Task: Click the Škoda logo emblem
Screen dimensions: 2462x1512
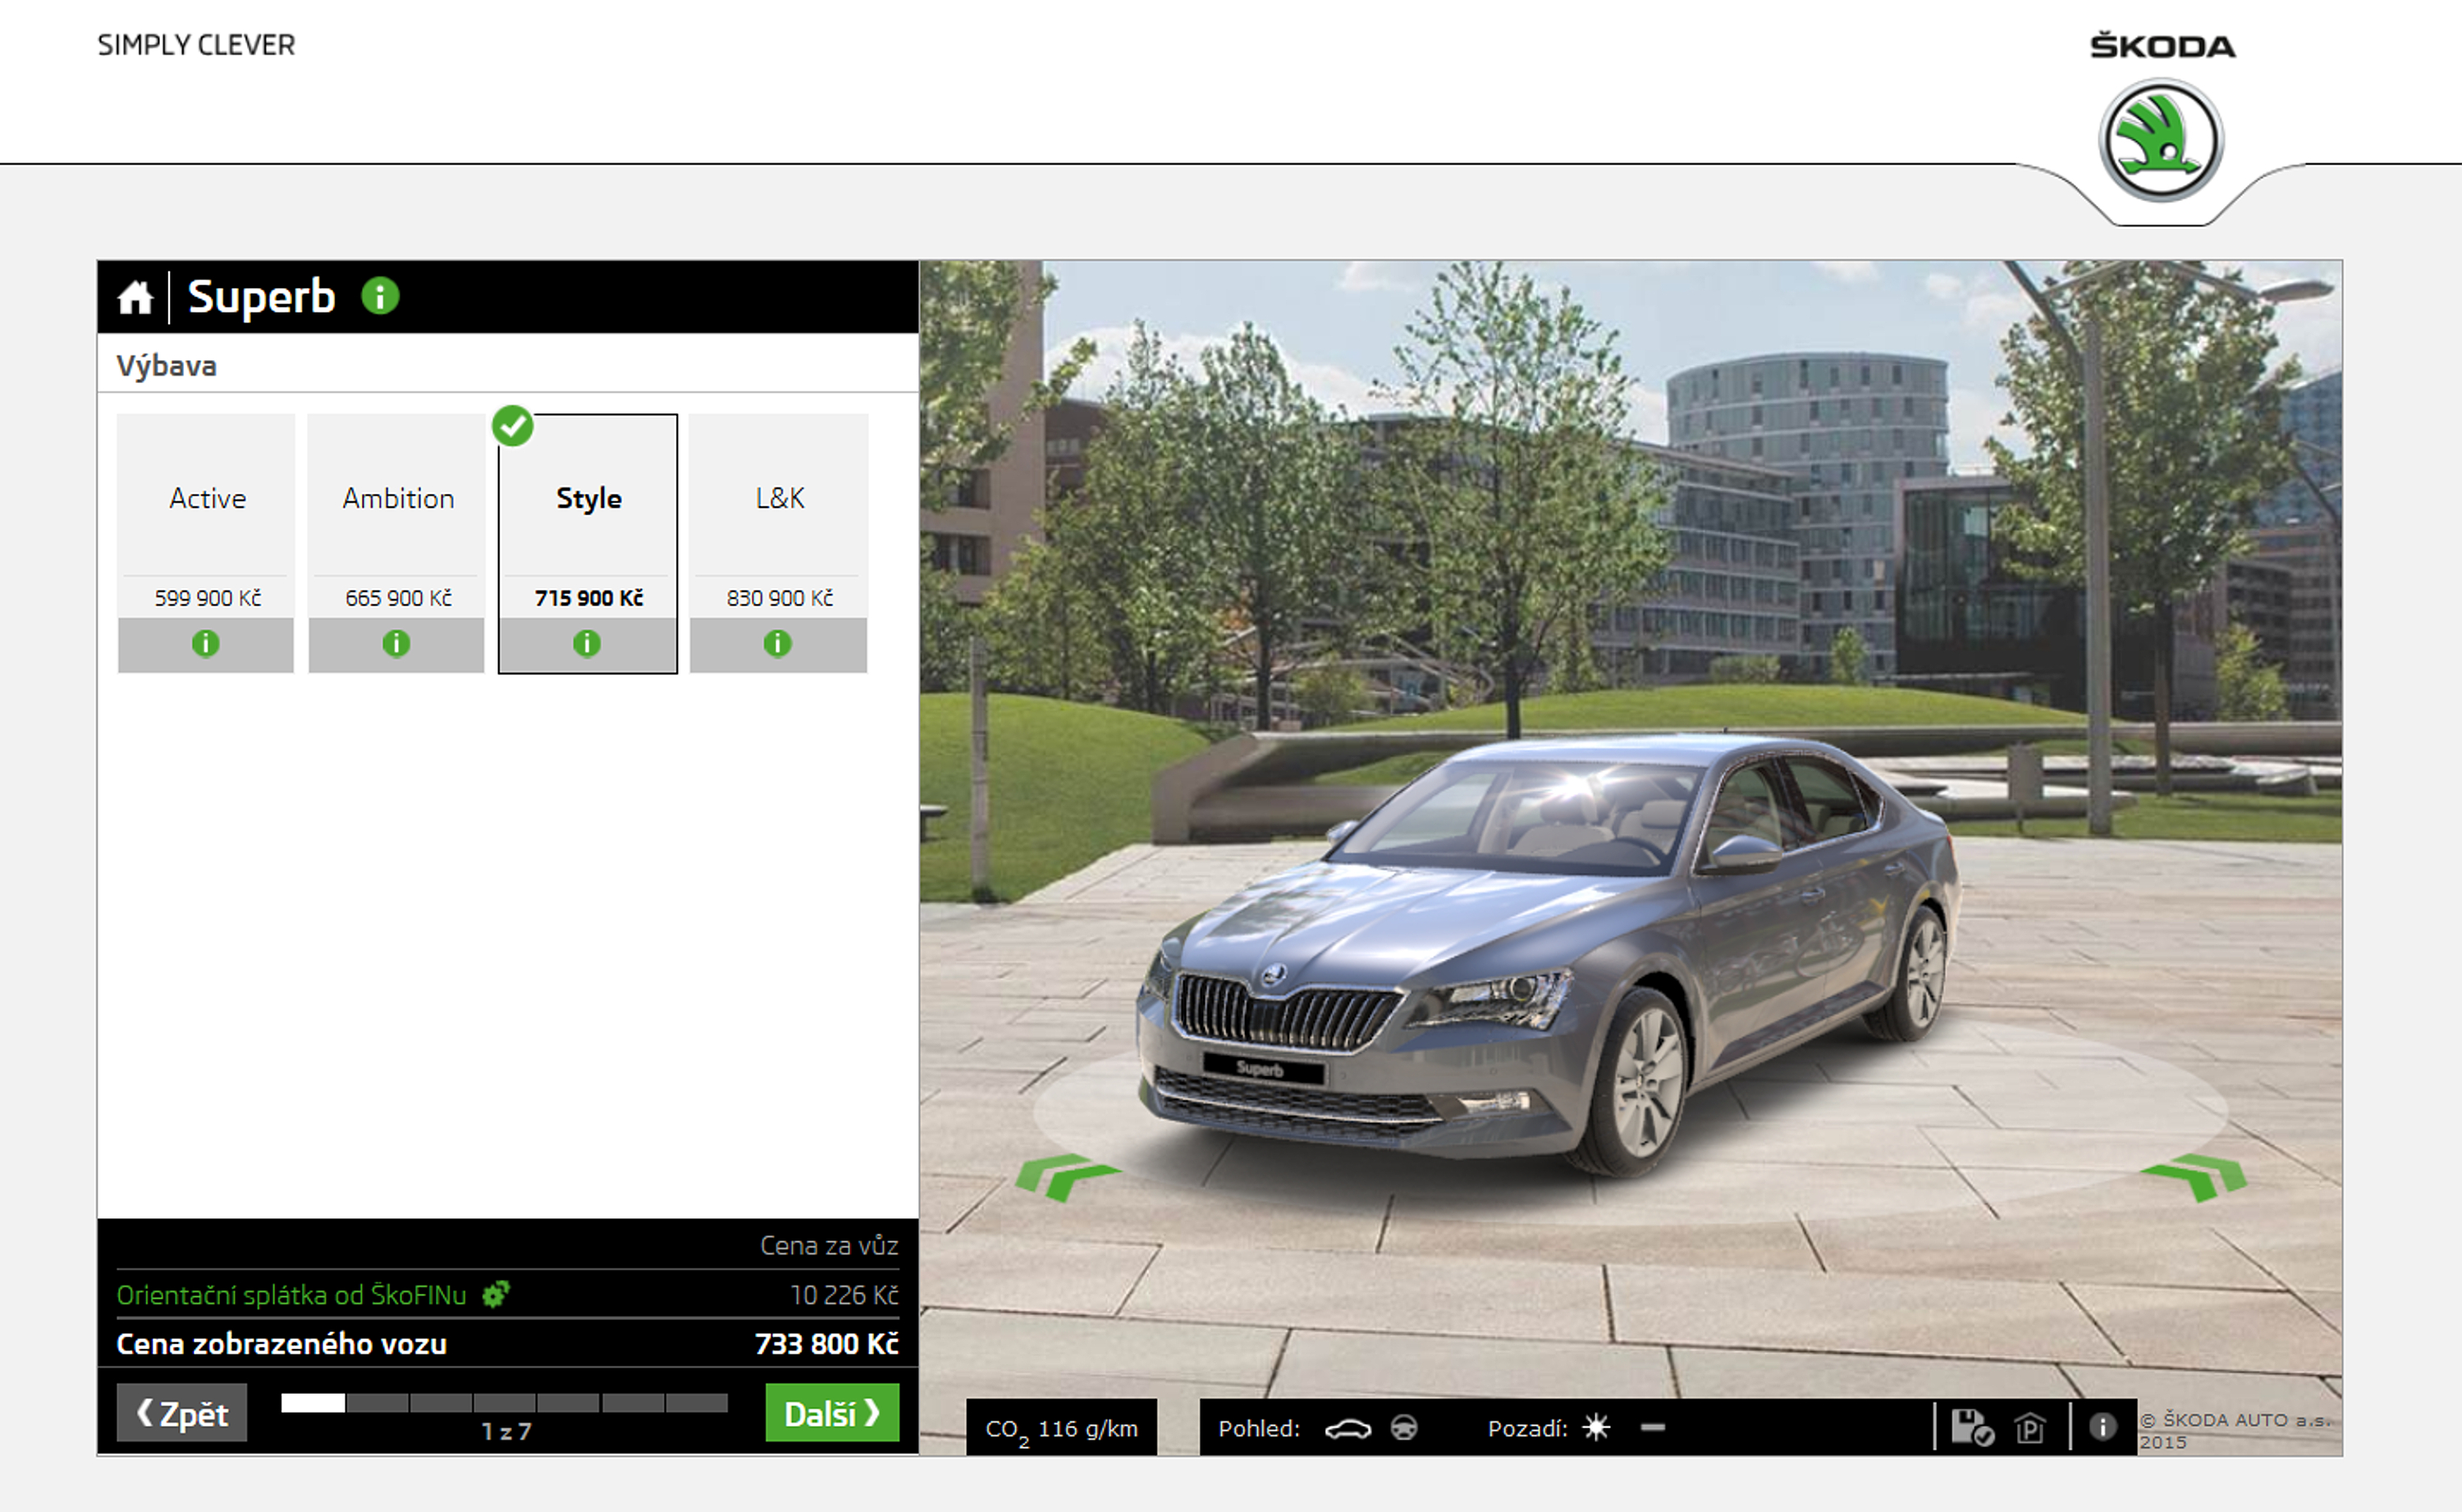Action: [x=2161, y=141]
